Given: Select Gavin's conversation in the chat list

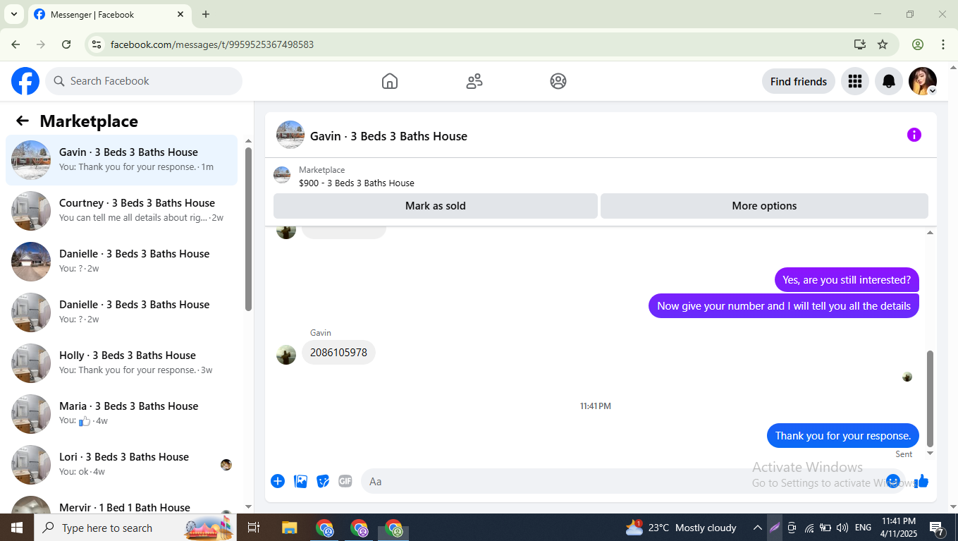Looking at the screenshot, I should 122,160.
